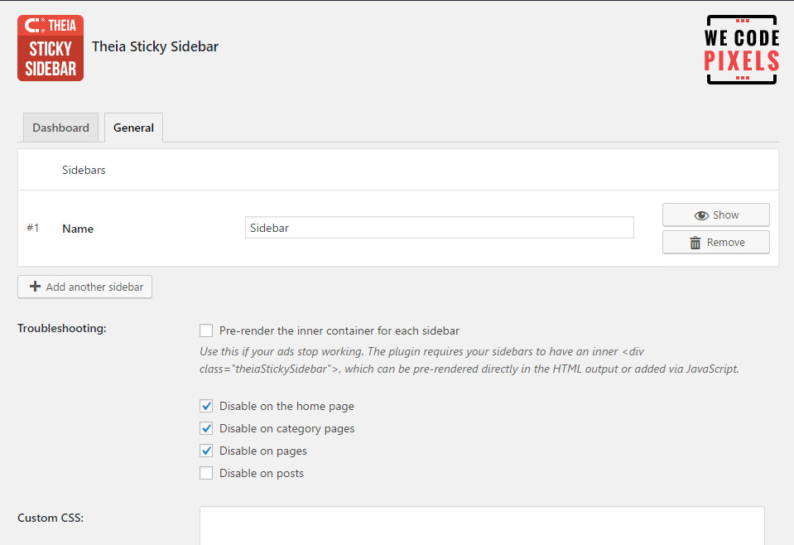Enable pre-render the inner container checkbox
This screenshot has width=794, height=545.
pyautogui.click(x=206, y=331)
